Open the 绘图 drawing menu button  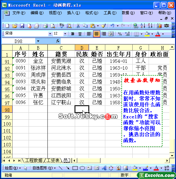pyautogui.click(x=13, y=168)
